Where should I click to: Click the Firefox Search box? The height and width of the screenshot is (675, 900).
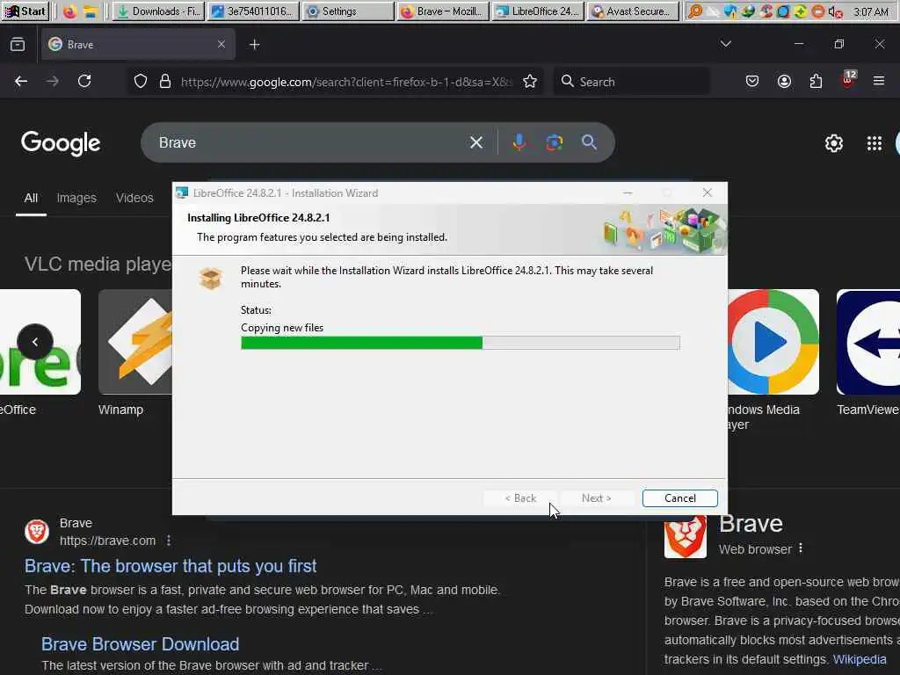tap(631, 82)
